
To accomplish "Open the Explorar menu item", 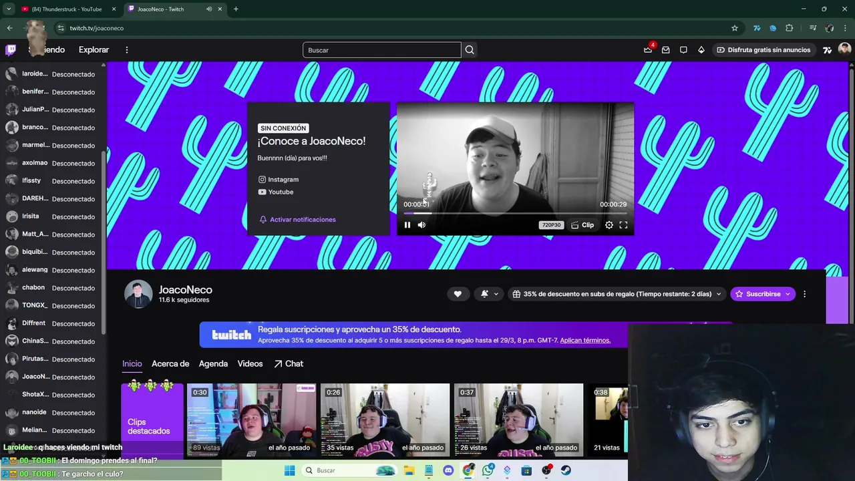I will pos(94,50).
